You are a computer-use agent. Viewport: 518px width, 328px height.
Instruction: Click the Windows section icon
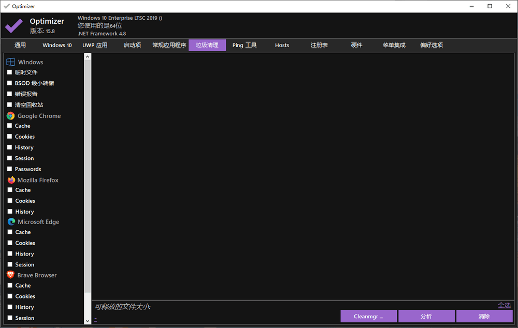(9, 62)
